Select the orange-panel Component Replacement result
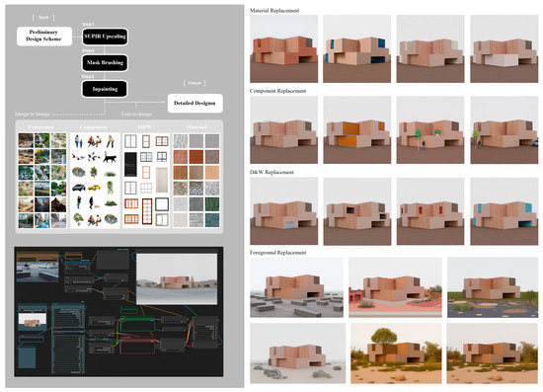The width and height of the screenshot is (543, 392). (x=356, y=130)
